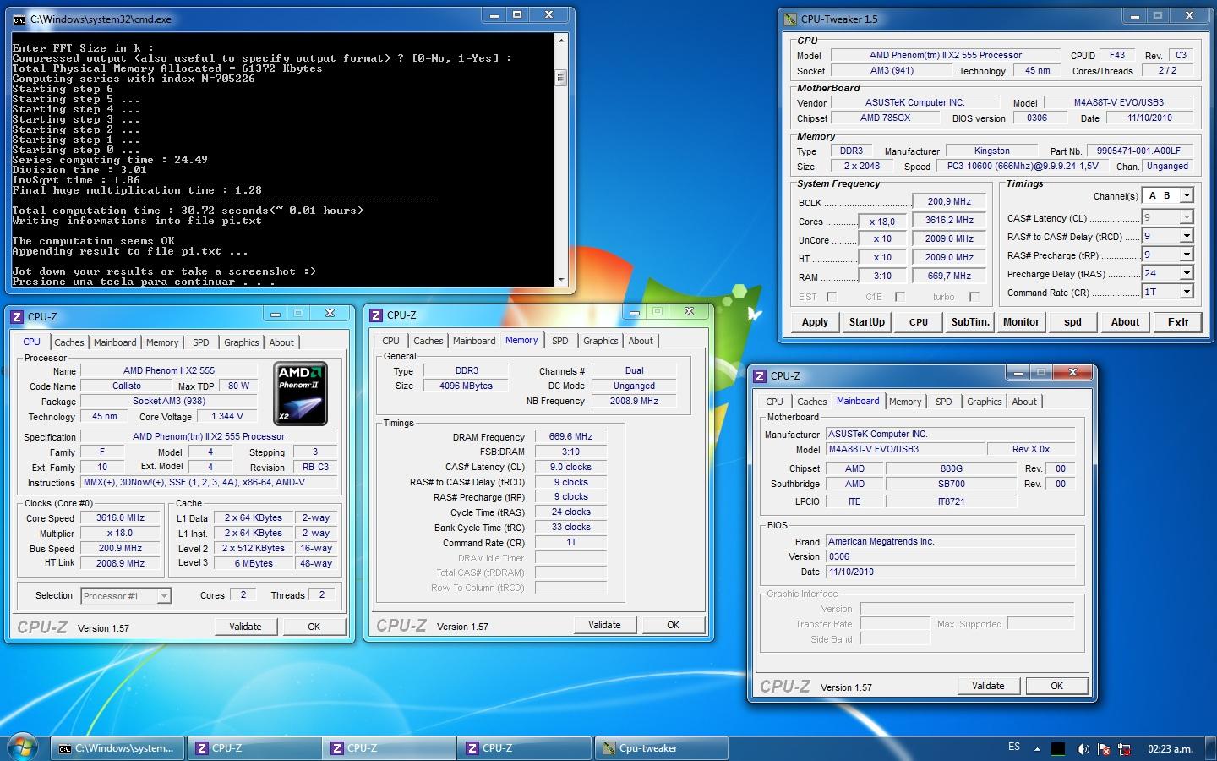Click the AMD Phenom II logo image

pos(301,393)
